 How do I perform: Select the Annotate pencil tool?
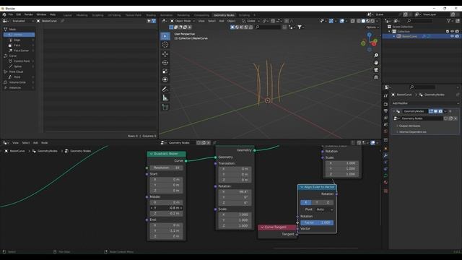point(165,89)
